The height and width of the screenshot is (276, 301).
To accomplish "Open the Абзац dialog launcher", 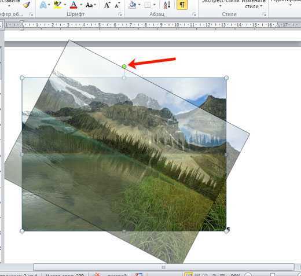I will point(194,14).
